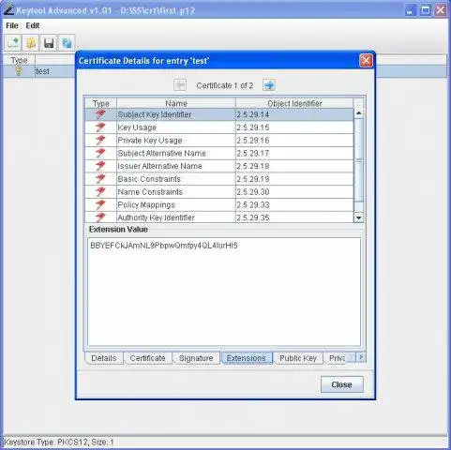
Task: Open the File menu
Action: 12,25
